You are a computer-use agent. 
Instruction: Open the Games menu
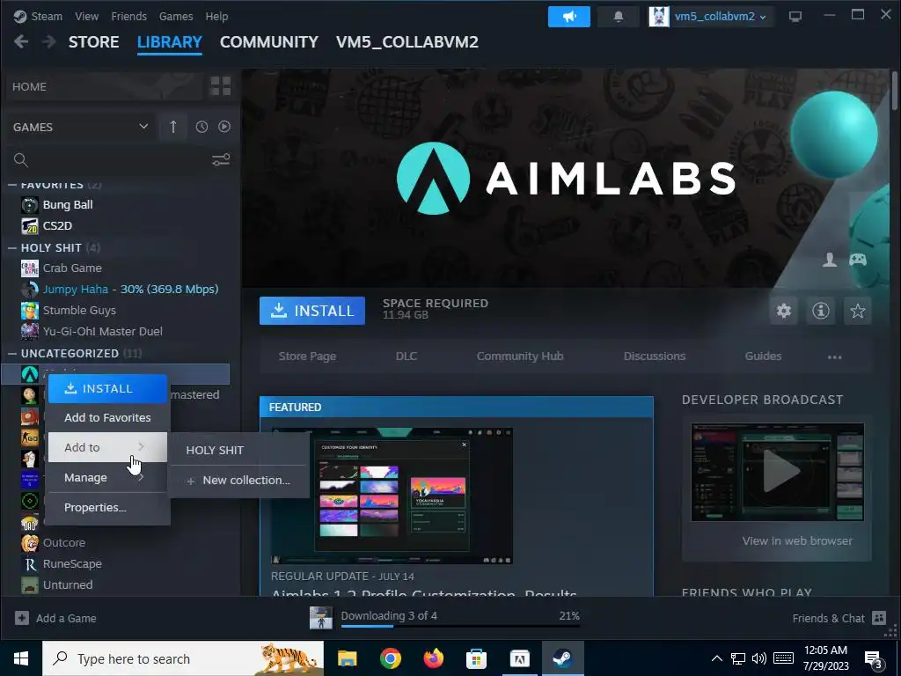pos(176,17)
